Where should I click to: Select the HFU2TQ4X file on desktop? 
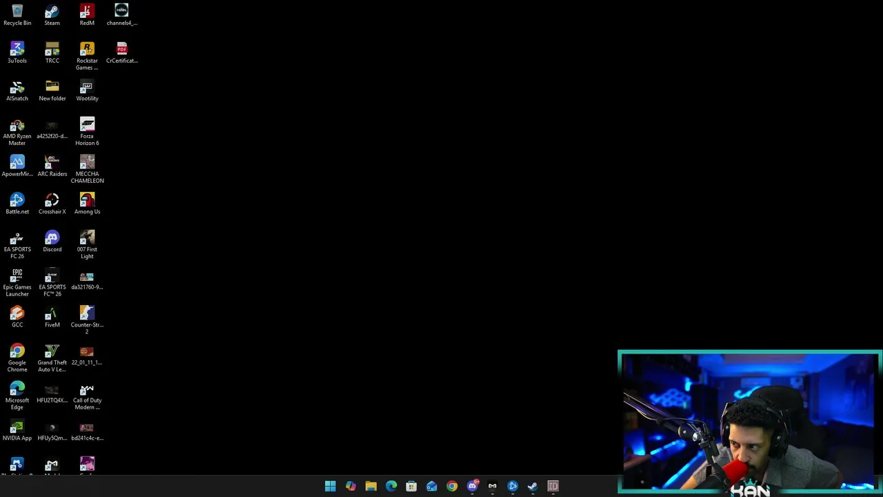(x=52, y=393)
